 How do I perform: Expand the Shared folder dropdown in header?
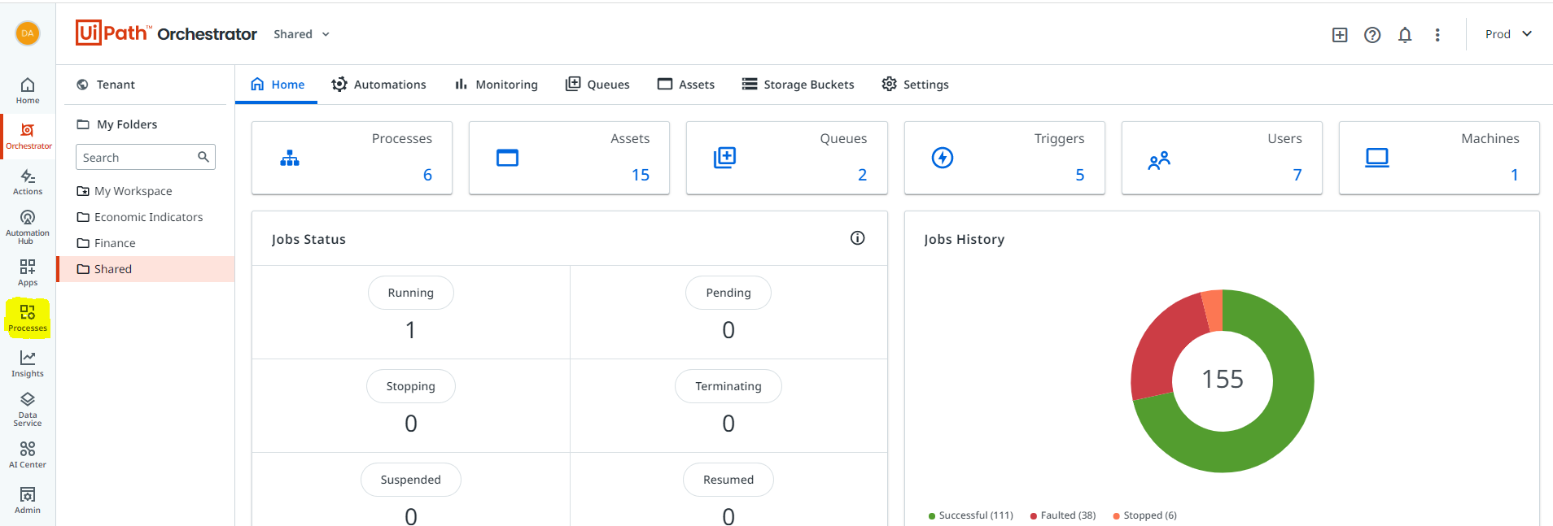point(302,34)
